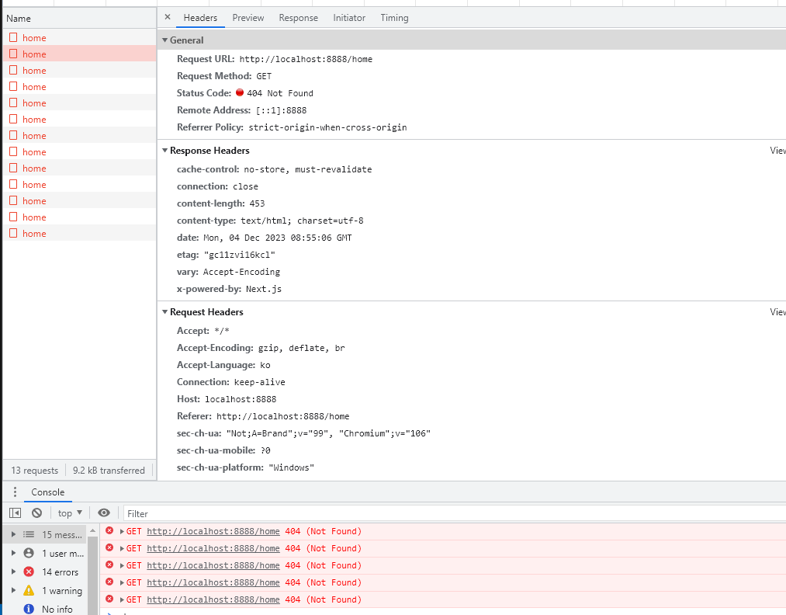Image resolution: width=786 pixels, height=615 pixels.
Task: Select the 'No info' sidebar filter
Action: (x=57, y=609)
